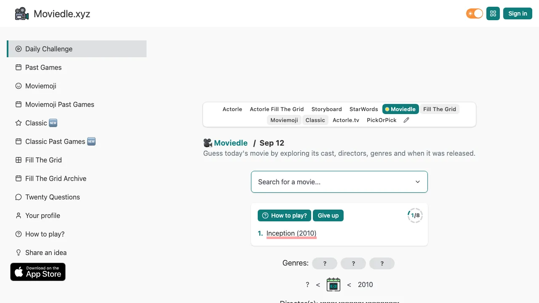This screenshot has height=303, width=539.
Task: Click the film calendar release-year icon
Action: pyautogui.click(x=334, y=284)
